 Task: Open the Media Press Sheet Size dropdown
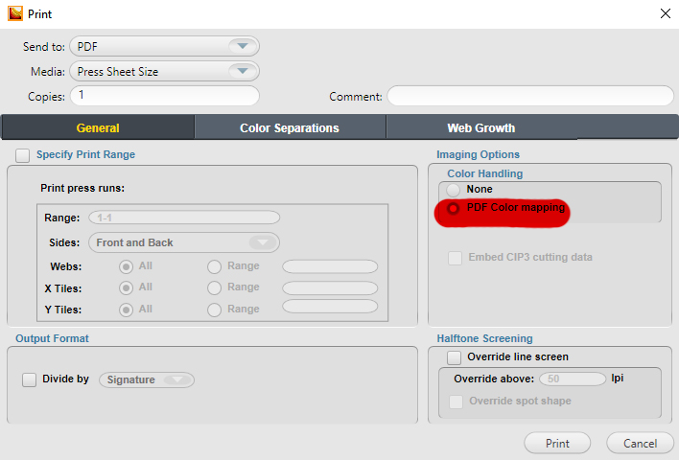pos(165,71)
